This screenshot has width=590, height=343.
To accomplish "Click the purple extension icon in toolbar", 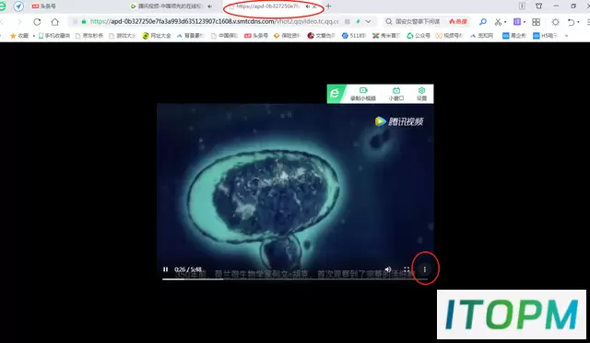I will pyautogui.click(x=517, y=22).
